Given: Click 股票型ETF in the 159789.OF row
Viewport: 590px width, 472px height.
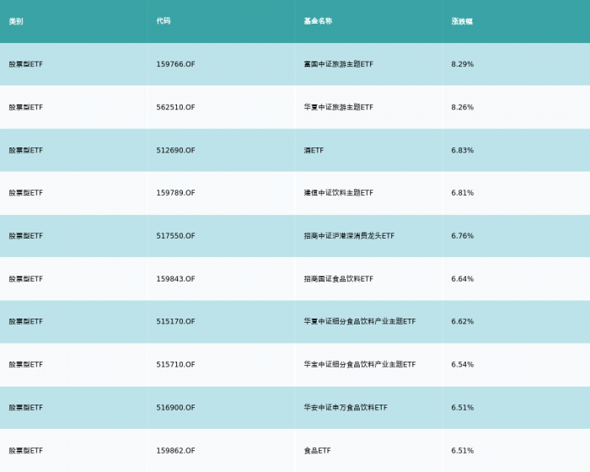Looking at the screenshot, I should point(26,193).
